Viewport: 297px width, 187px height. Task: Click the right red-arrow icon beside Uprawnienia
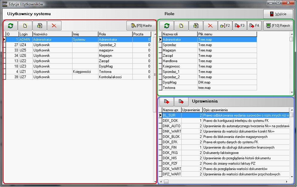tap(181, 102)
